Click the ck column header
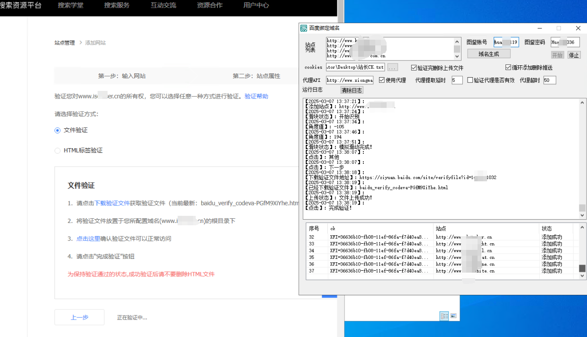 [380, 228]
